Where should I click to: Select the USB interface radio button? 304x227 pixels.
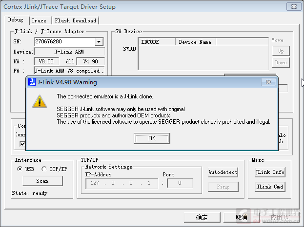[x=20, y=169]
